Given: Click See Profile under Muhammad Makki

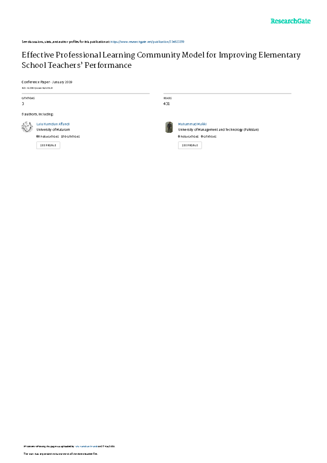Looking at the screenshot, I should pyautogui.click(x=190, y=145).
